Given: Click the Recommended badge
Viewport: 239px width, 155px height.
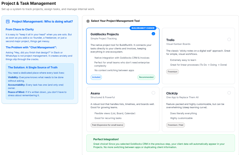Looking at the screenshot, I should pos(146,77).
